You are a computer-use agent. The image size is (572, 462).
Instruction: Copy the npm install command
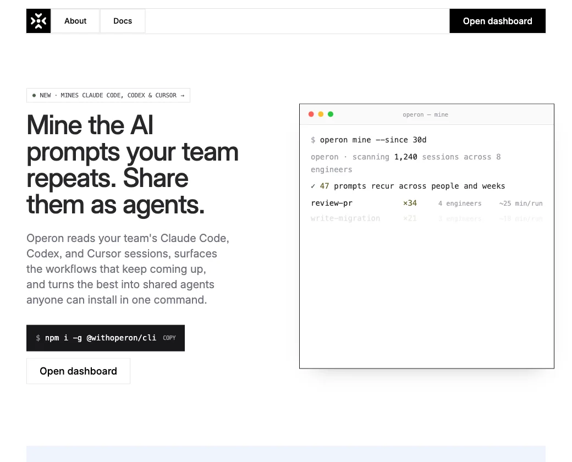[169, 338]
